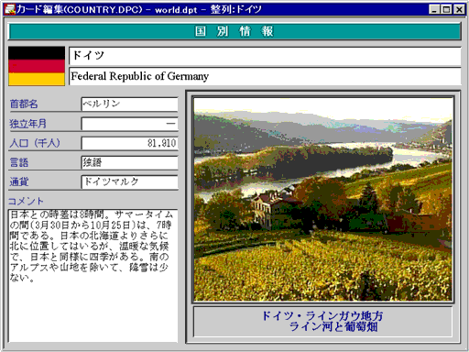The width and height of the screenshot is (469, 352).
Task: Click the card editor icon in title bar
Action: (x=10, y=9)
